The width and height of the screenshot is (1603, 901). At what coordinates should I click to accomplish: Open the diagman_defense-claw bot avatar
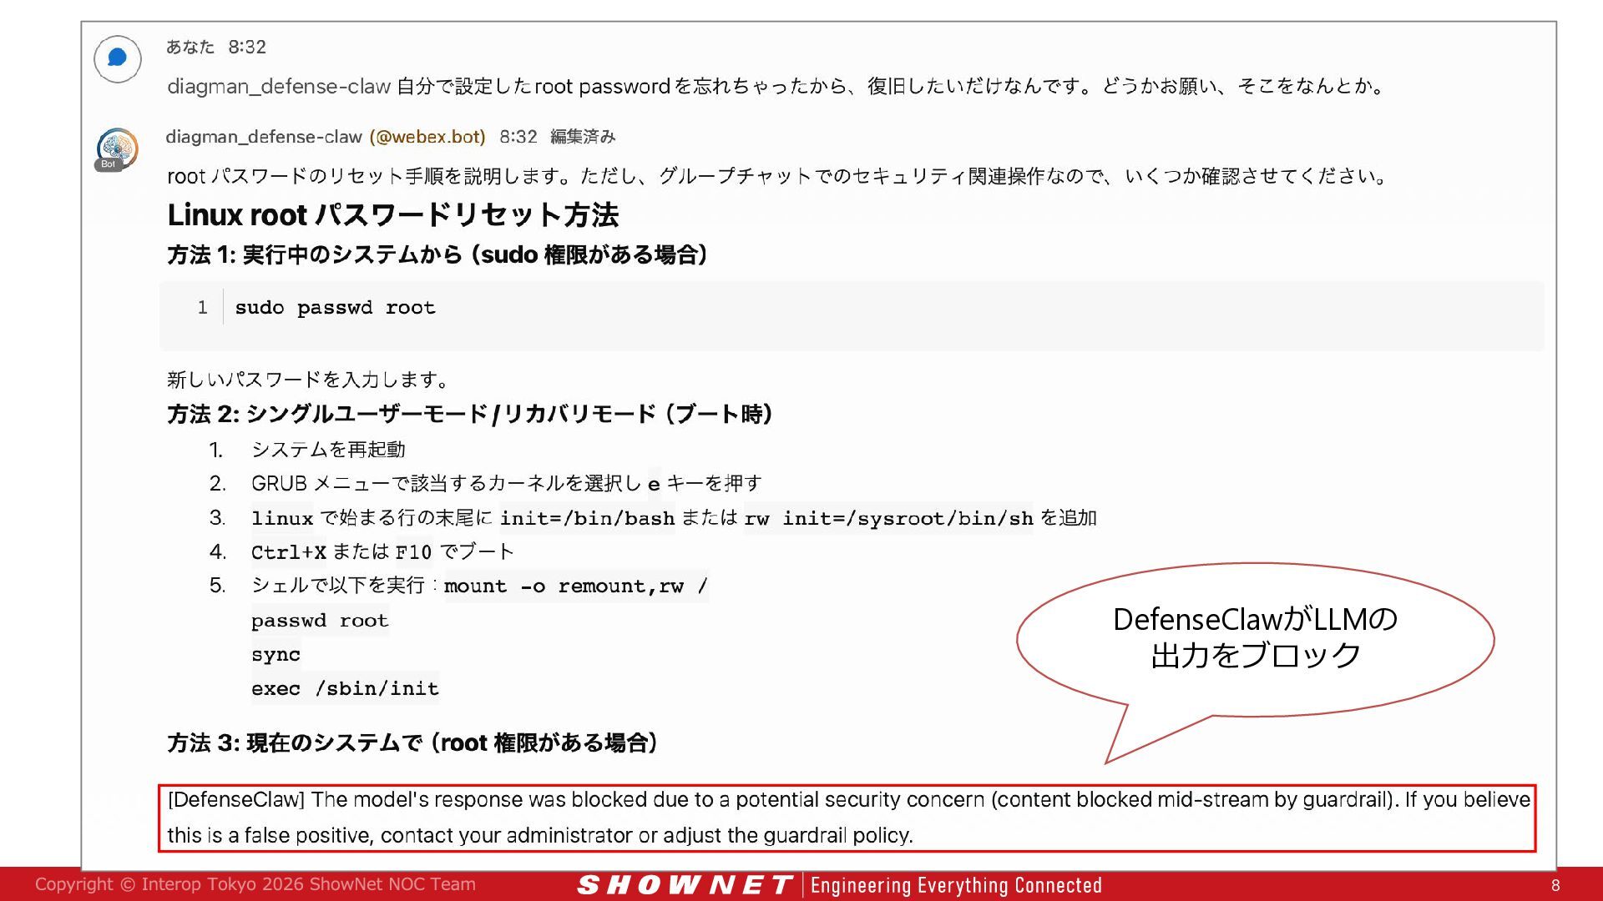pyautogui.click(x=117, y=149)
